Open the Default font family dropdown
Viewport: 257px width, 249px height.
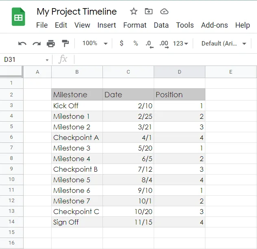tap(224, 44)
